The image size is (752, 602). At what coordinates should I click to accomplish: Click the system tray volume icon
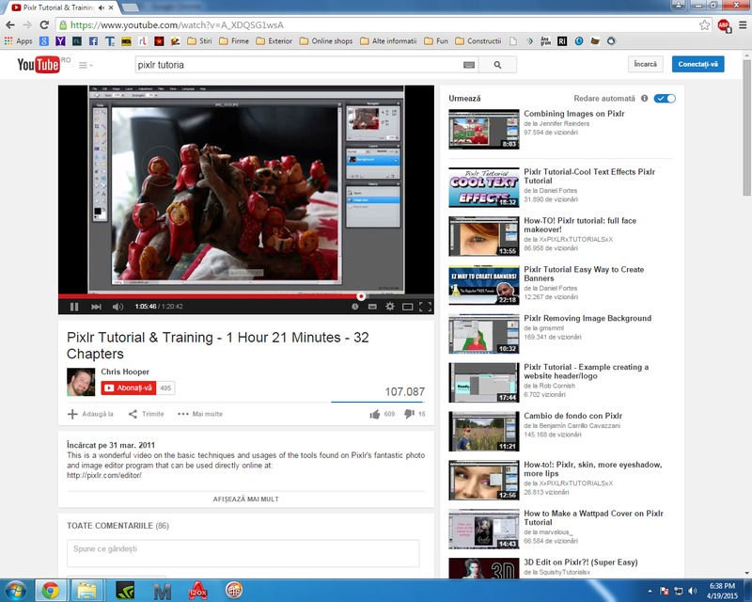point(692,591)
